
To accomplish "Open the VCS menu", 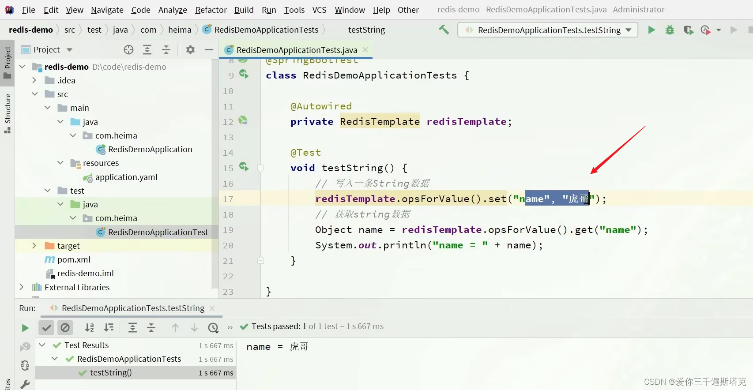I will [x=320, y=10].
